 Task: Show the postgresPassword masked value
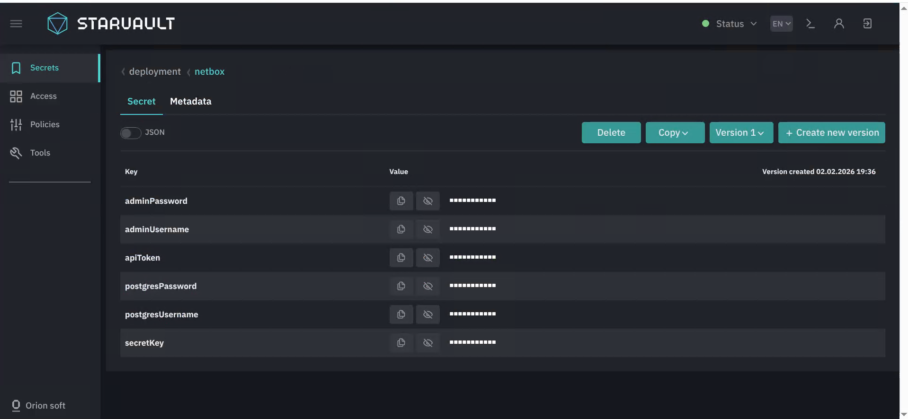[x=427, y=286]
